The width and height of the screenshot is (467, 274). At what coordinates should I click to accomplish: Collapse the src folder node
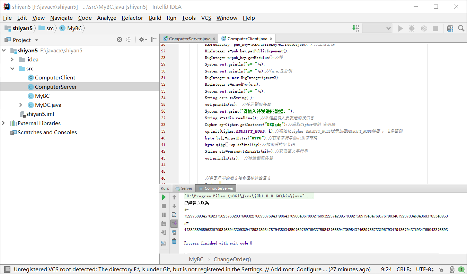click(12, 69)
